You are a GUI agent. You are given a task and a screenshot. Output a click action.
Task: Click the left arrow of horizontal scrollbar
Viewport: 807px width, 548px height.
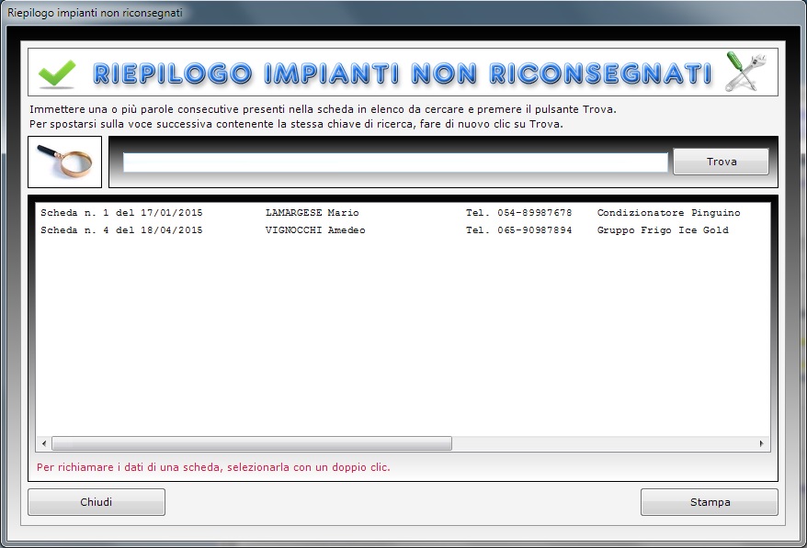click(44, 443)
